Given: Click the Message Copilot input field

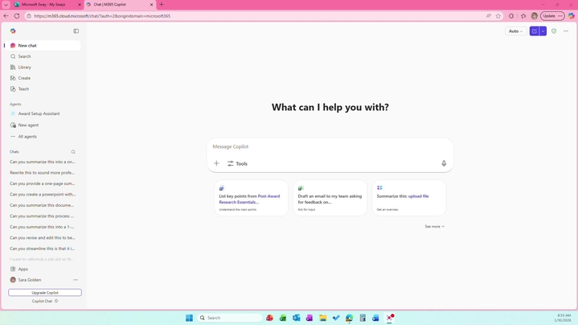Looking at the screenshot, I should click(x=330, y=146).
